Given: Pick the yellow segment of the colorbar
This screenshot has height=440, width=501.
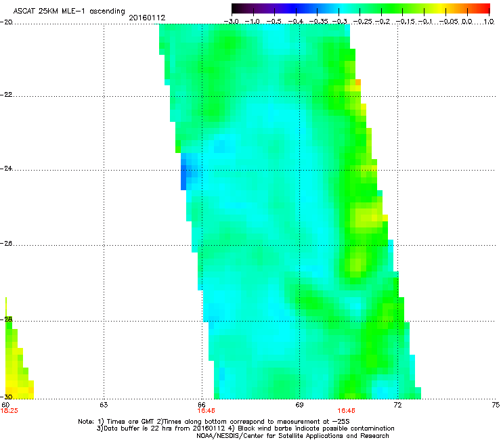Looking at the screenshot, I should point(443,9).
